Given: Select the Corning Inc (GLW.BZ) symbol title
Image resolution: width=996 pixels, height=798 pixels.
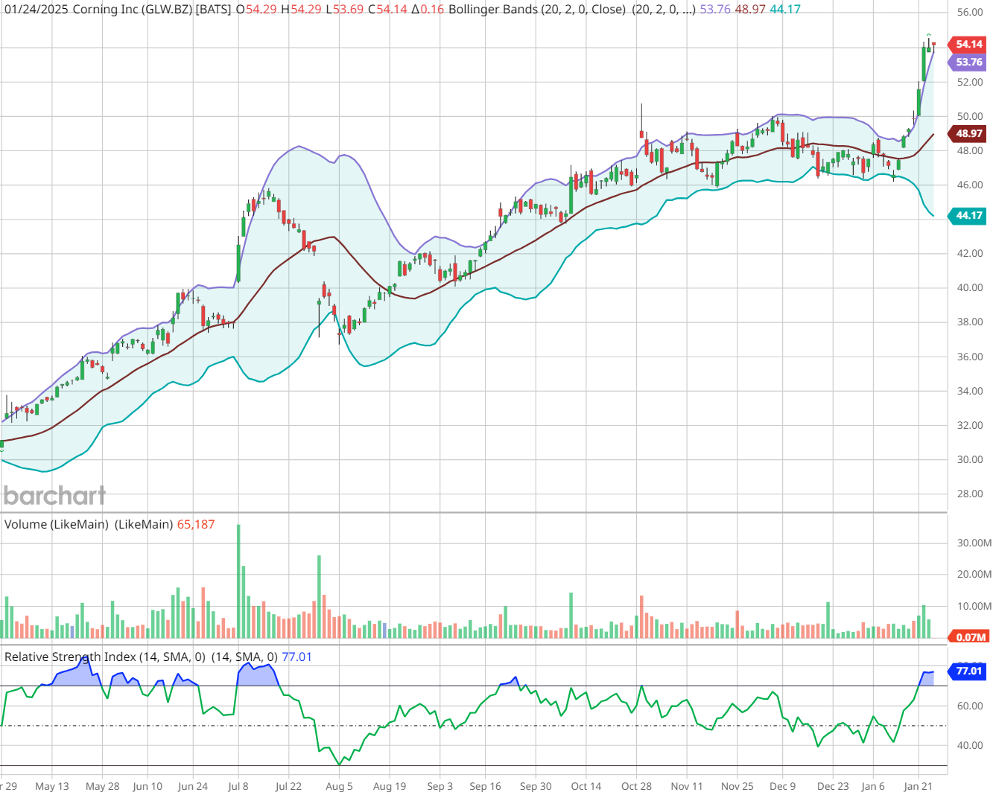Looking at the screenshot, I should pos(133,10).
